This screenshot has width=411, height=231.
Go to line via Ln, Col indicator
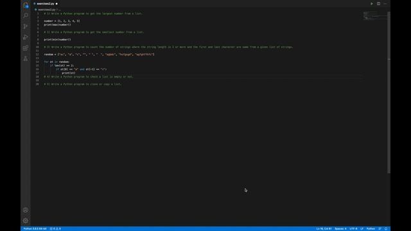(x=324, y=228)
